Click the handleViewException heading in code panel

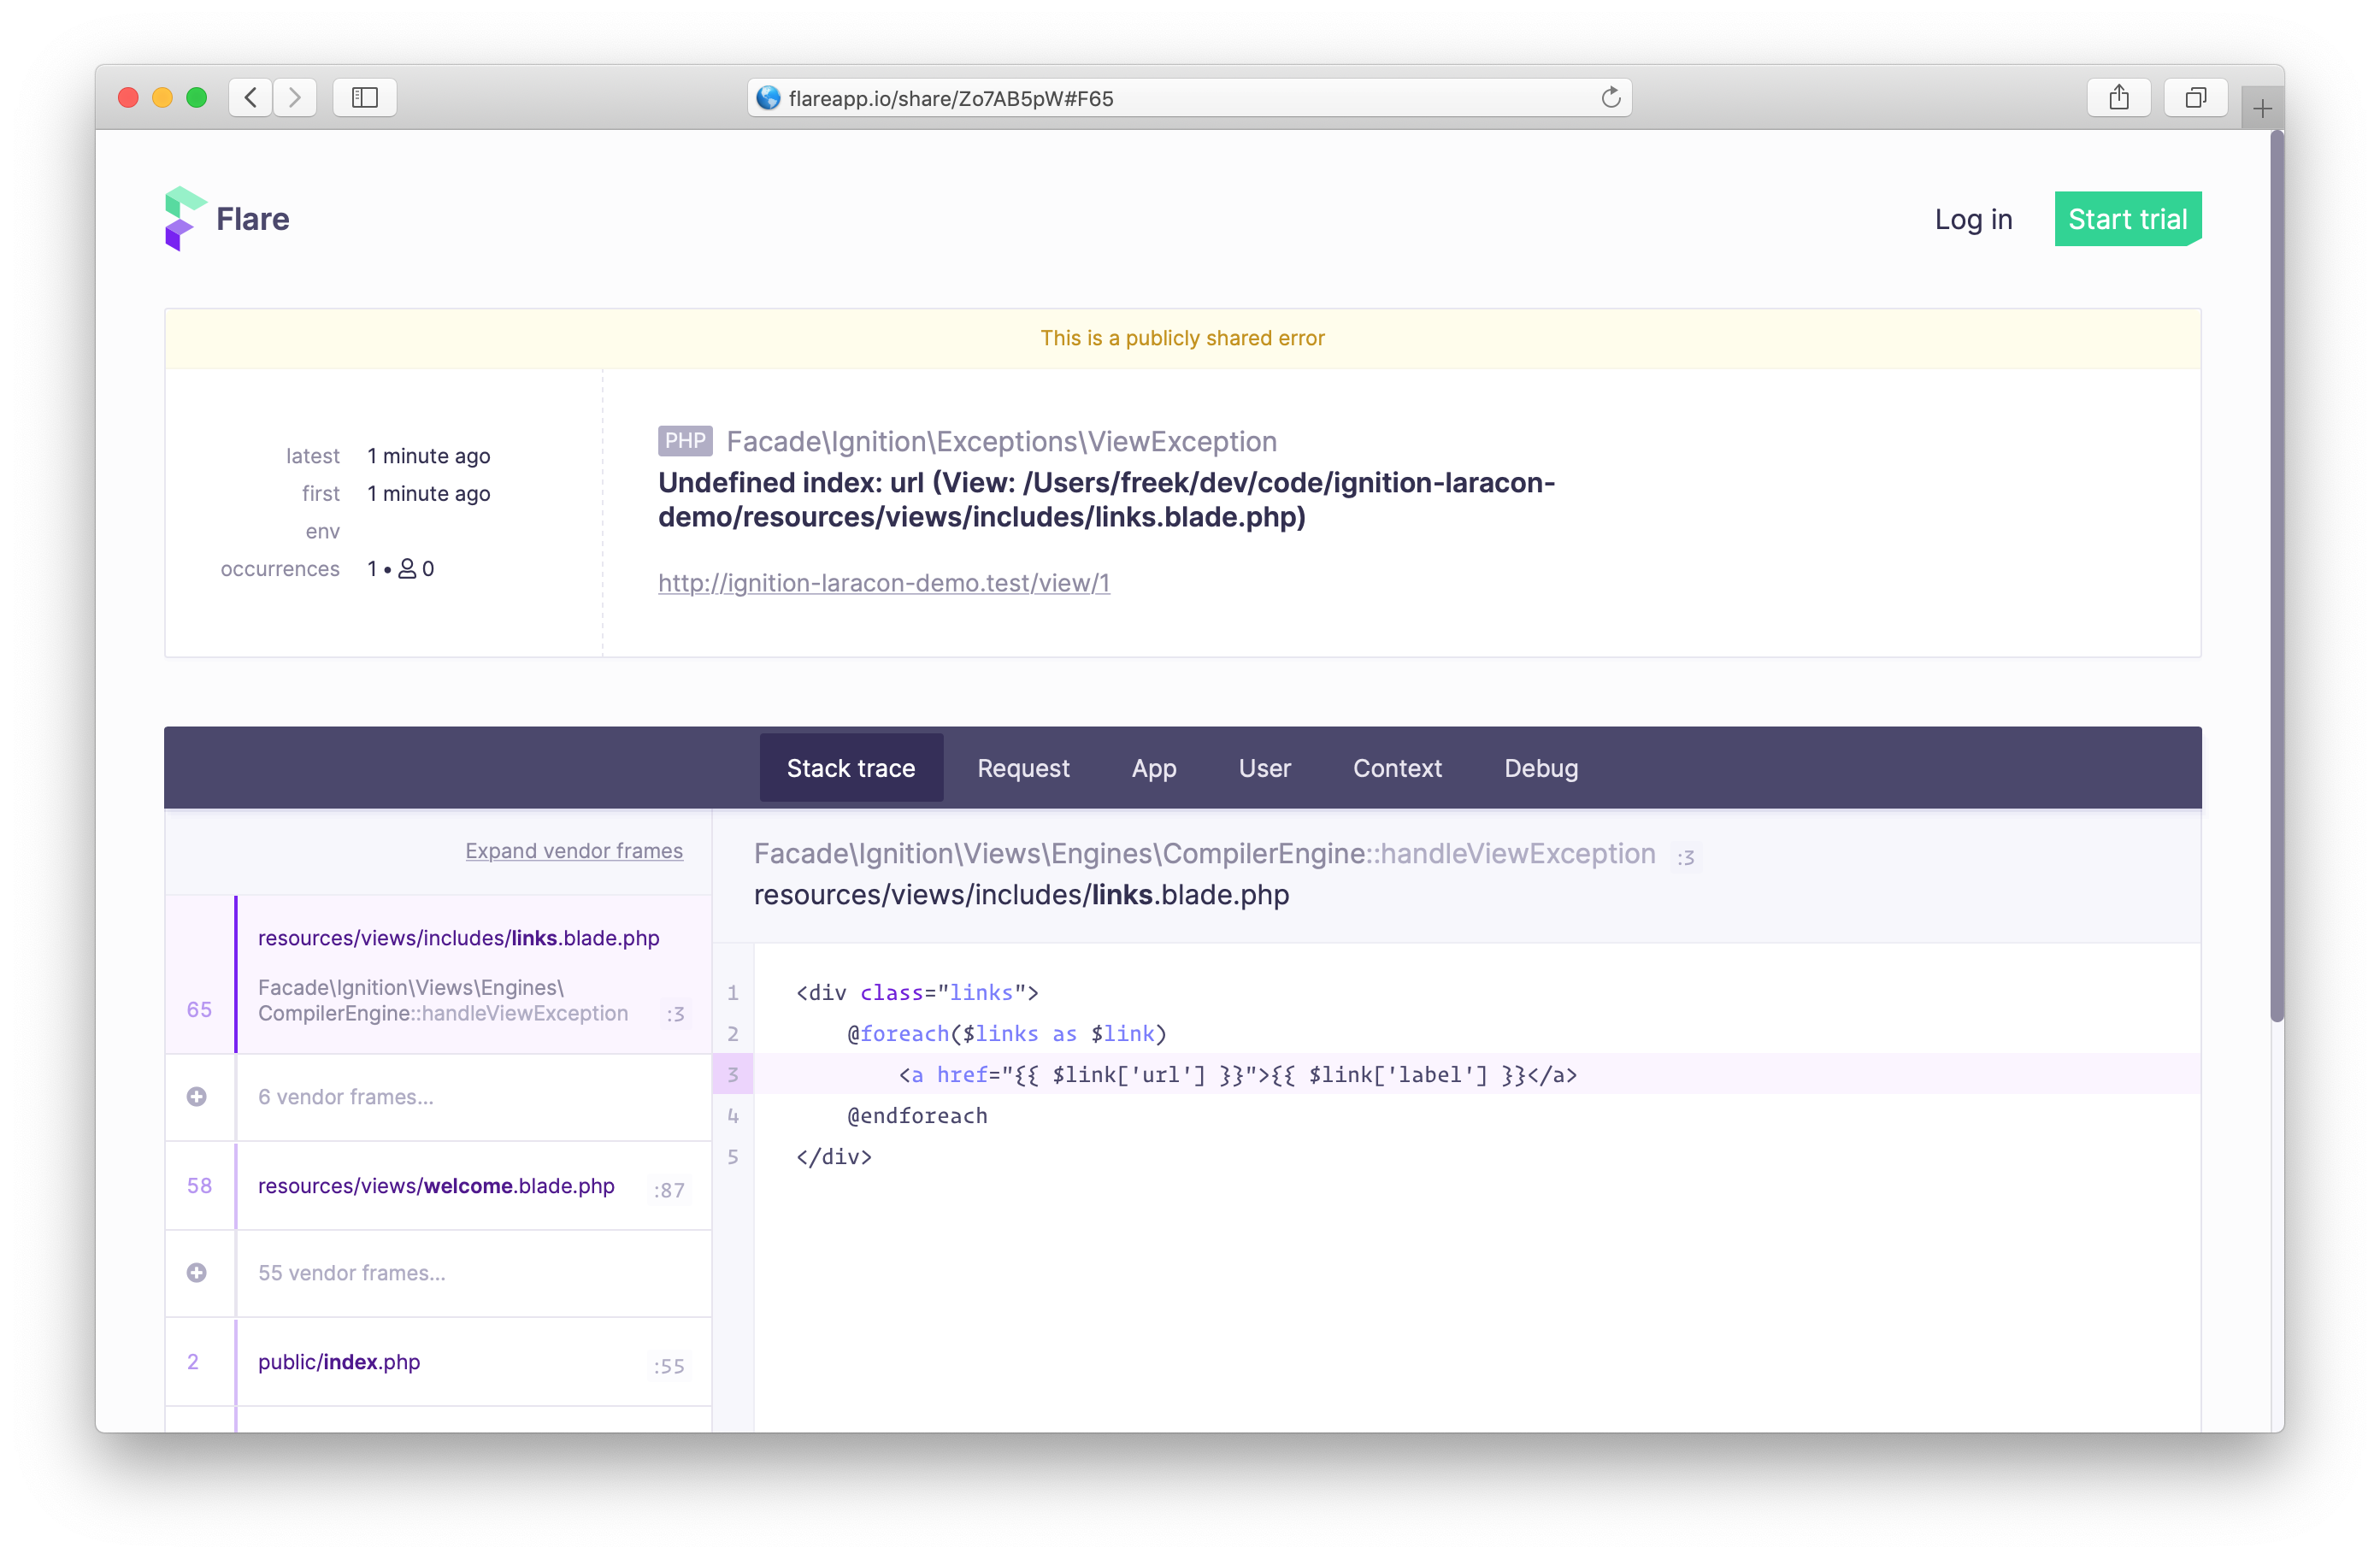[x=1204, y=854]
